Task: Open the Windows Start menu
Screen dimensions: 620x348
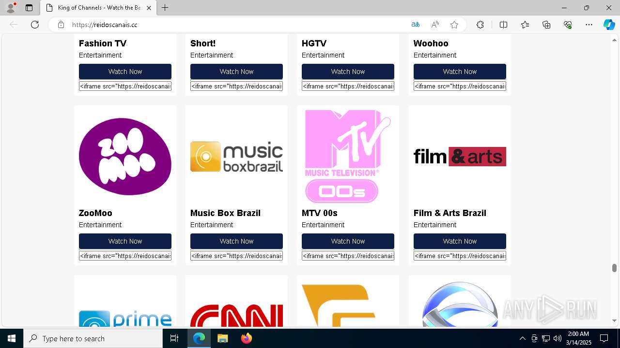Action: point(12,338)
